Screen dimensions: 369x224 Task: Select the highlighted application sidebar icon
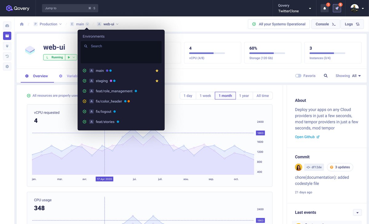pos(7,36)
